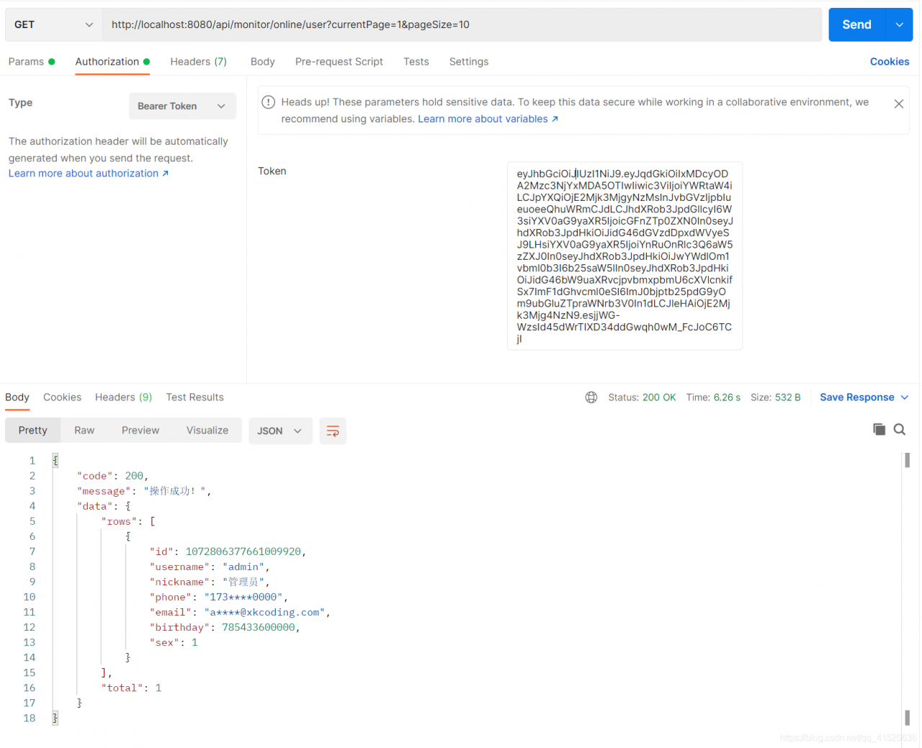The image size is (922, 748).
Task: Click the wrap lines icon in response toolbar
Action: (333, 431)
